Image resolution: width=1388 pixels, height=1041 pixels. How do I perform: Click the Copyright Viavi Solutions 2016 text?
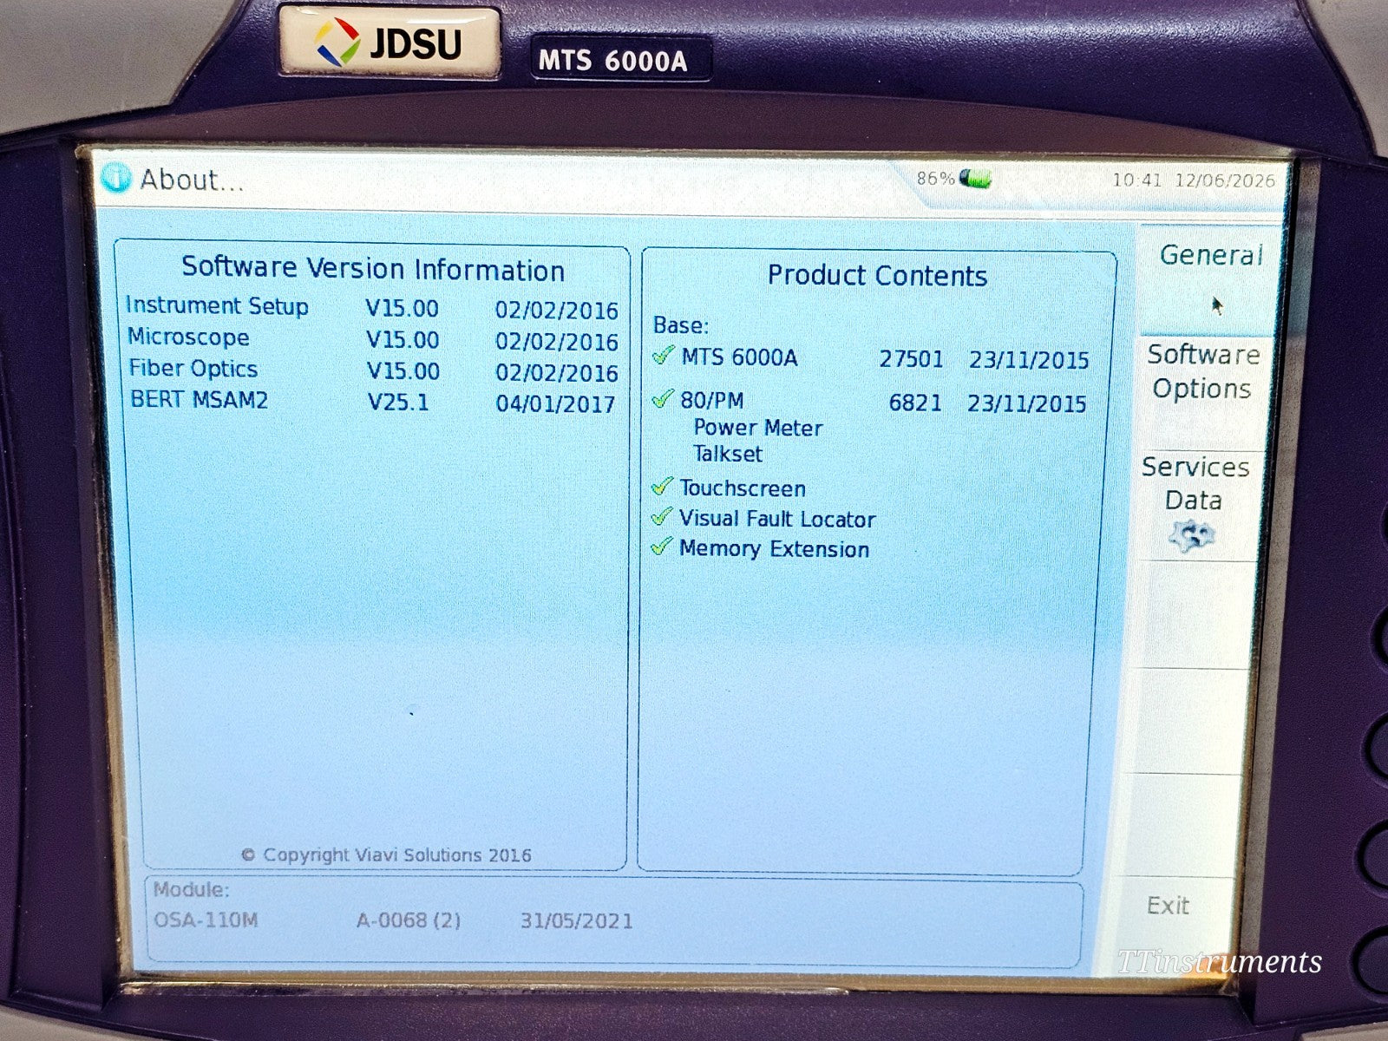[x=386, y=854]
